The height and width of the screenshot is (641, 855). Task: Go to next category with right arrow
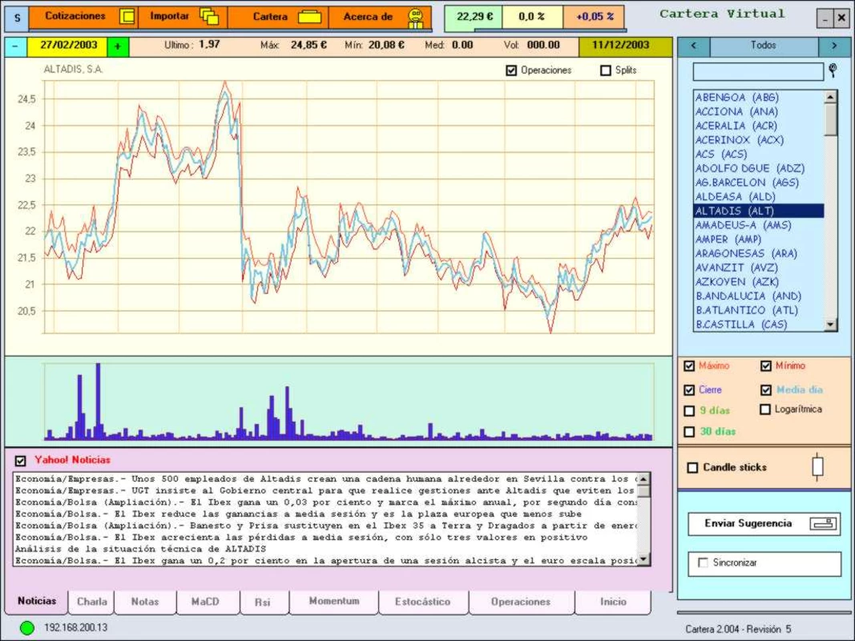833,46
